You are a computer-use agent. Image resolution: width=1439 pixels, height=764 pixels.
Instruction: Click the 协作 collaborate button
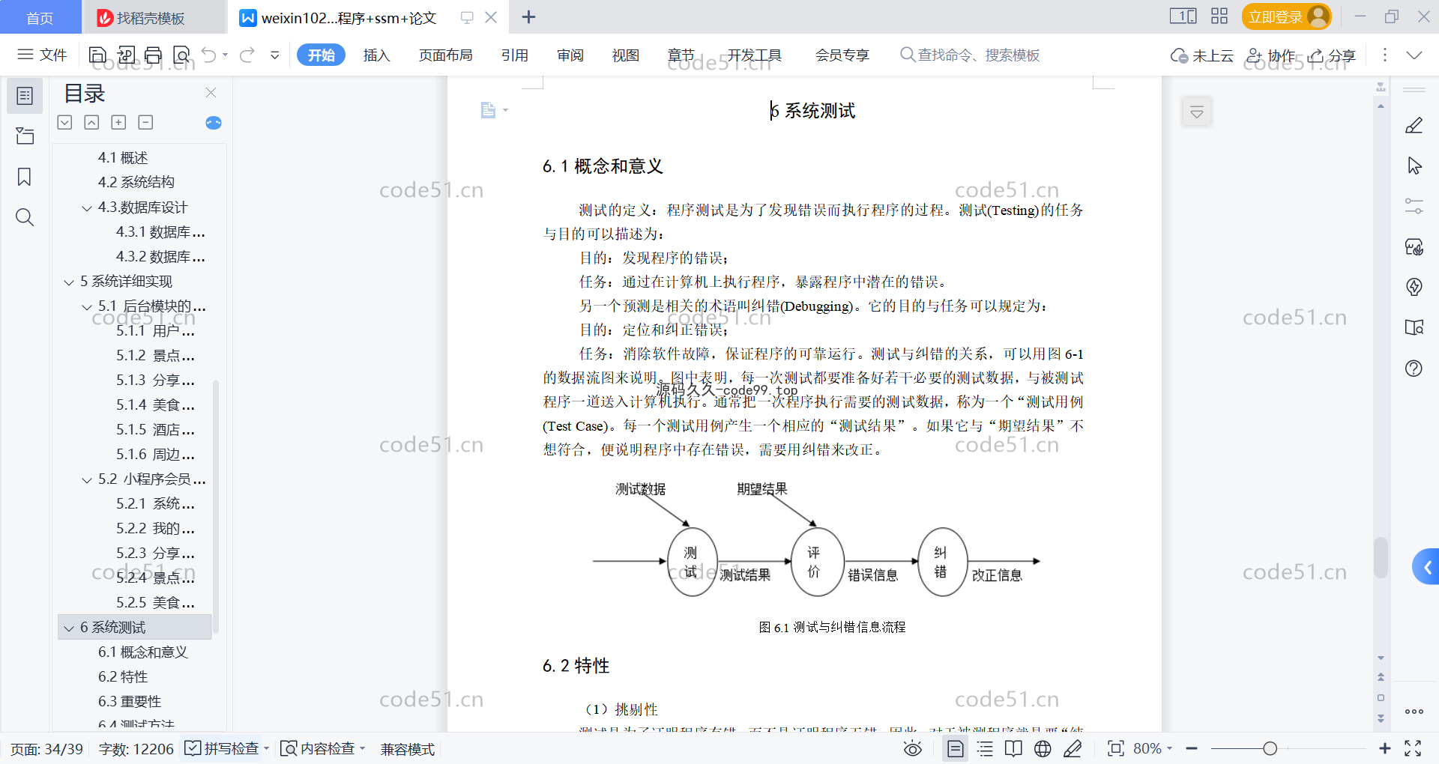click(x=1270, y=55)
